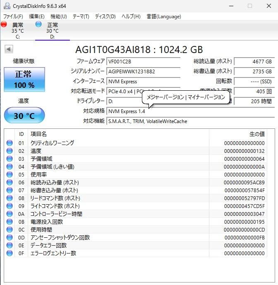
Task: Click the blue status orb for ID 0D
Action: pyautogui.click(x=10, y=237)
